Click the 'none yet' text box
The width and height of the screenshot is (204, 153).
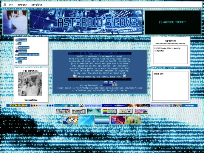click(x=170, y=86)
